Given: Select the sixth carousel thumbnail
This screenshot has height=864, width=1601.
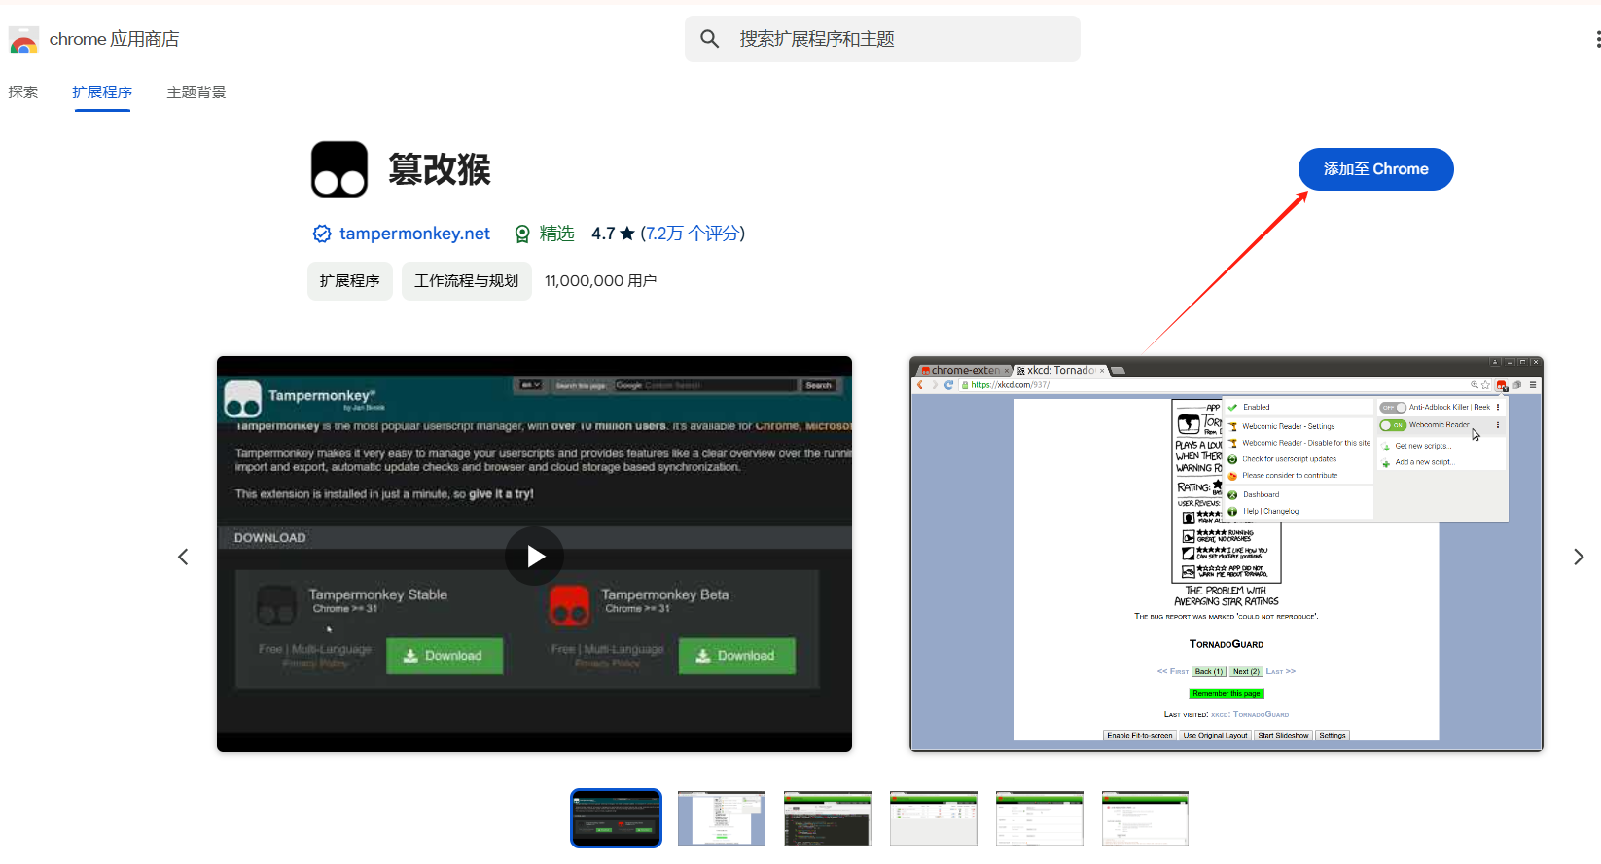Looking at the screenshot, I should click(x=1146, y=818).
